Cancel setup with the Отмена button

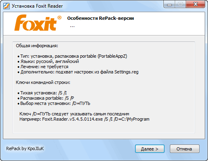click(x=184, y=149)
